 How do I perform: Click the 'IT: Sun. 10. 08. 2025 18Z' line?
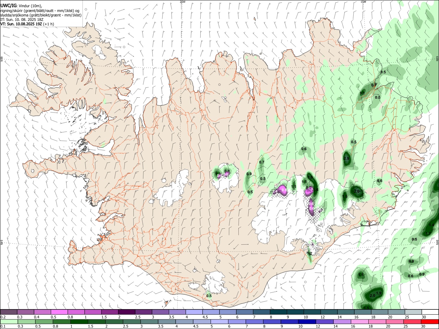coord(22,20)
